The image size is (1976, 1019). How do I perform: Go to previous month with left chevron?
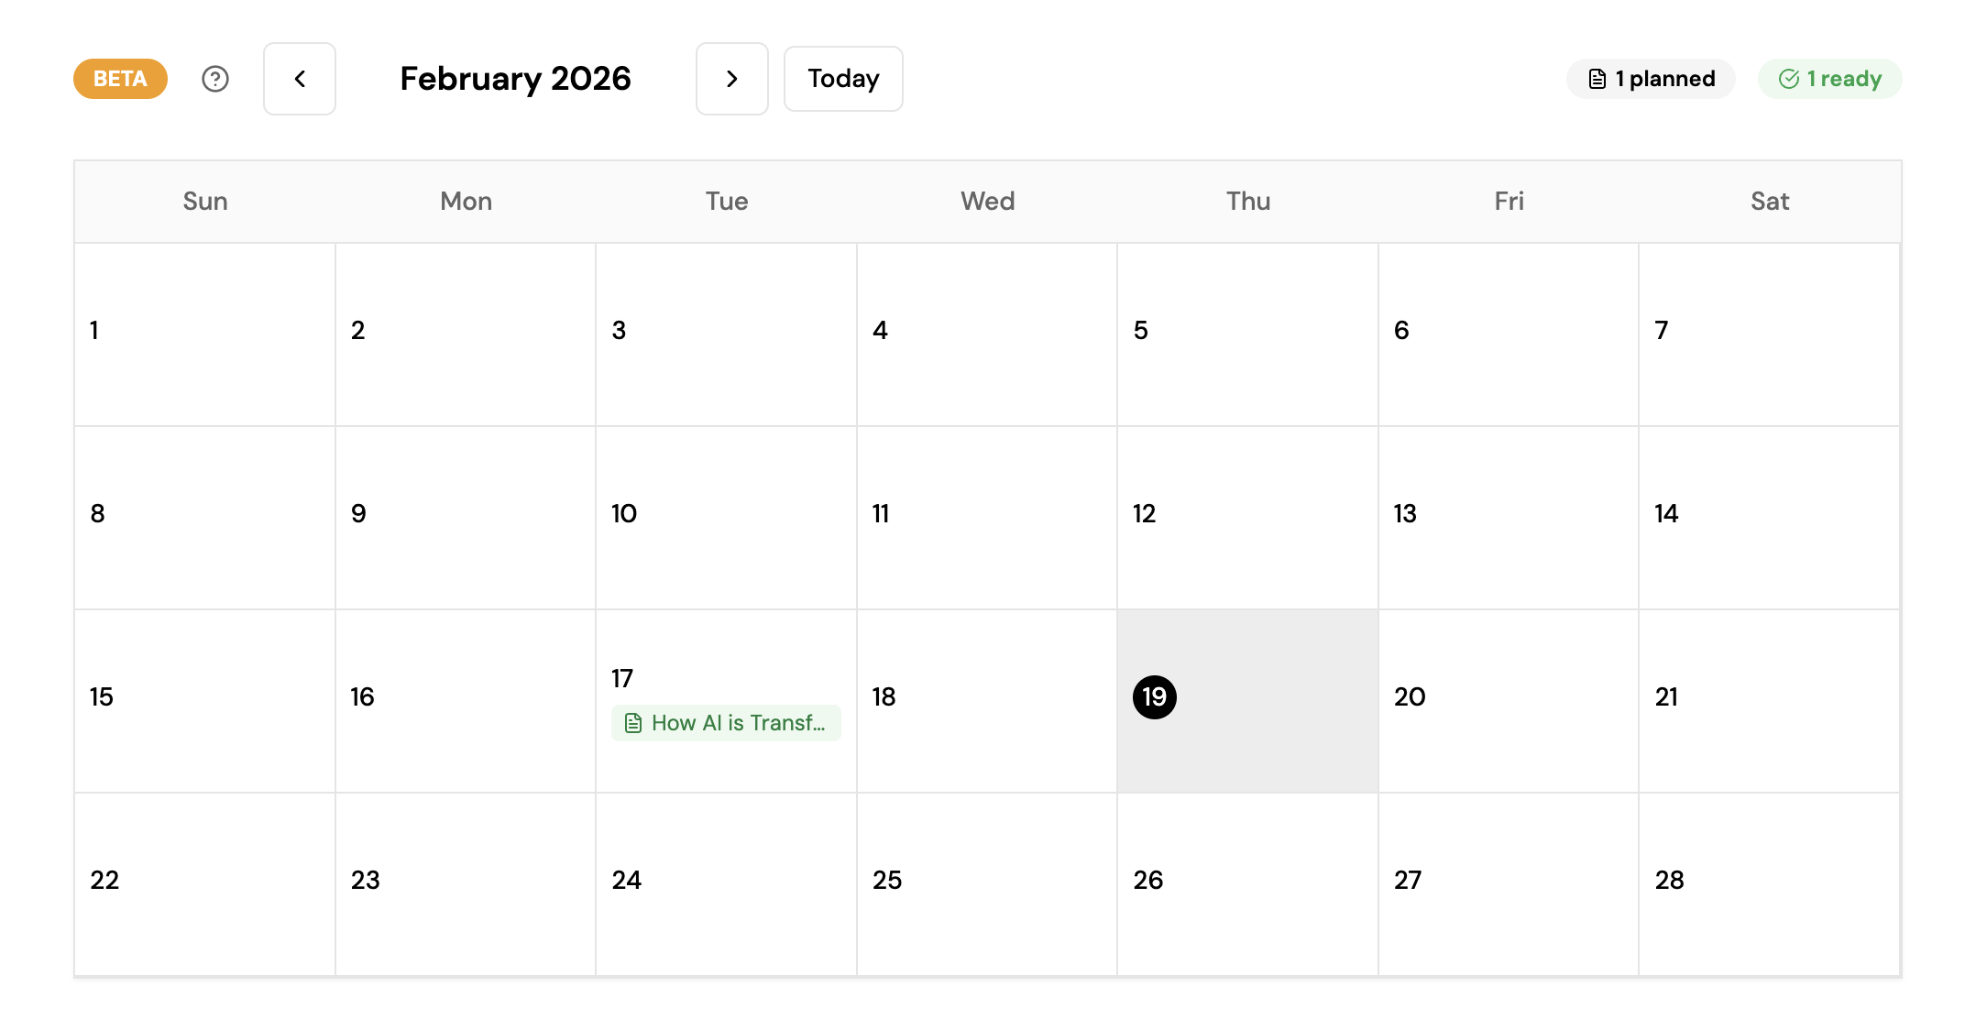click(x=300, y=79)
